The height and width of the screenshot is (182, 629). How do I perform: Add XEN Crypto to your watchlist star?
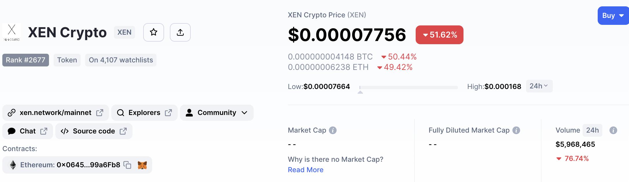[154, 32]
